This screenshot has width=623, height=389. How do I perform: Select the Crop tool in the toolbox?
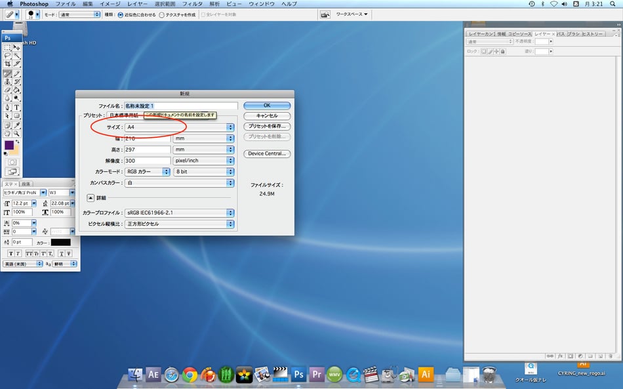[7, 64]
